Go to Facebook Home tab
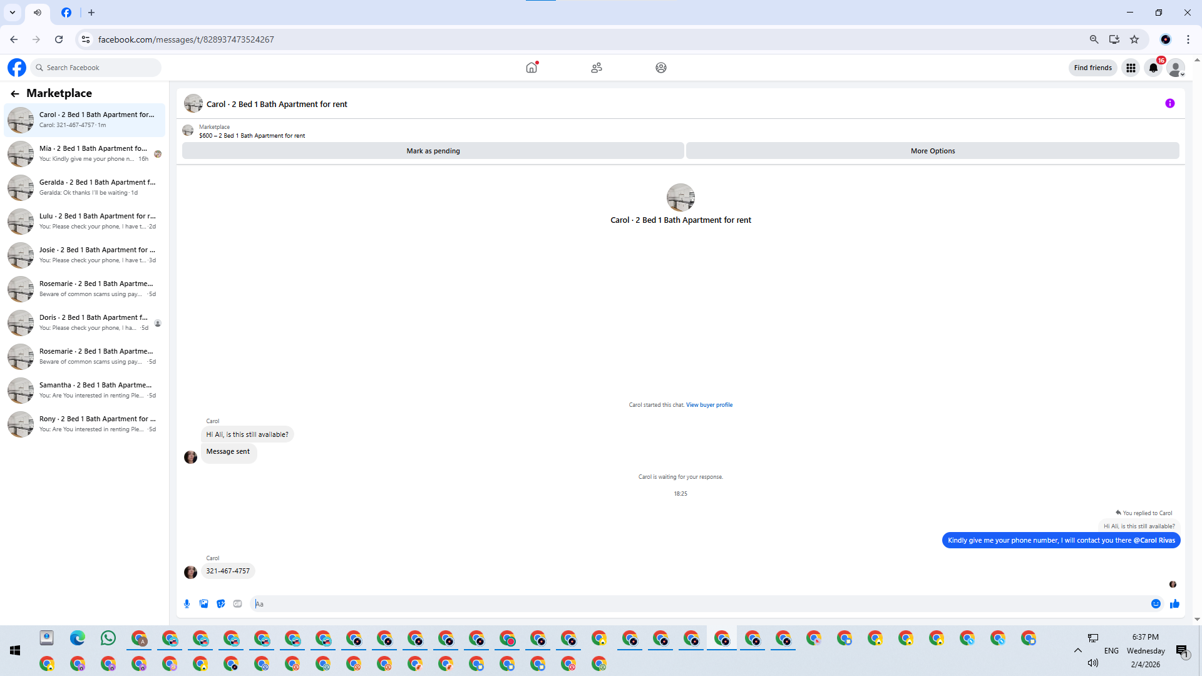Screen dimensions: 1202x676 [x=532, y=68]
